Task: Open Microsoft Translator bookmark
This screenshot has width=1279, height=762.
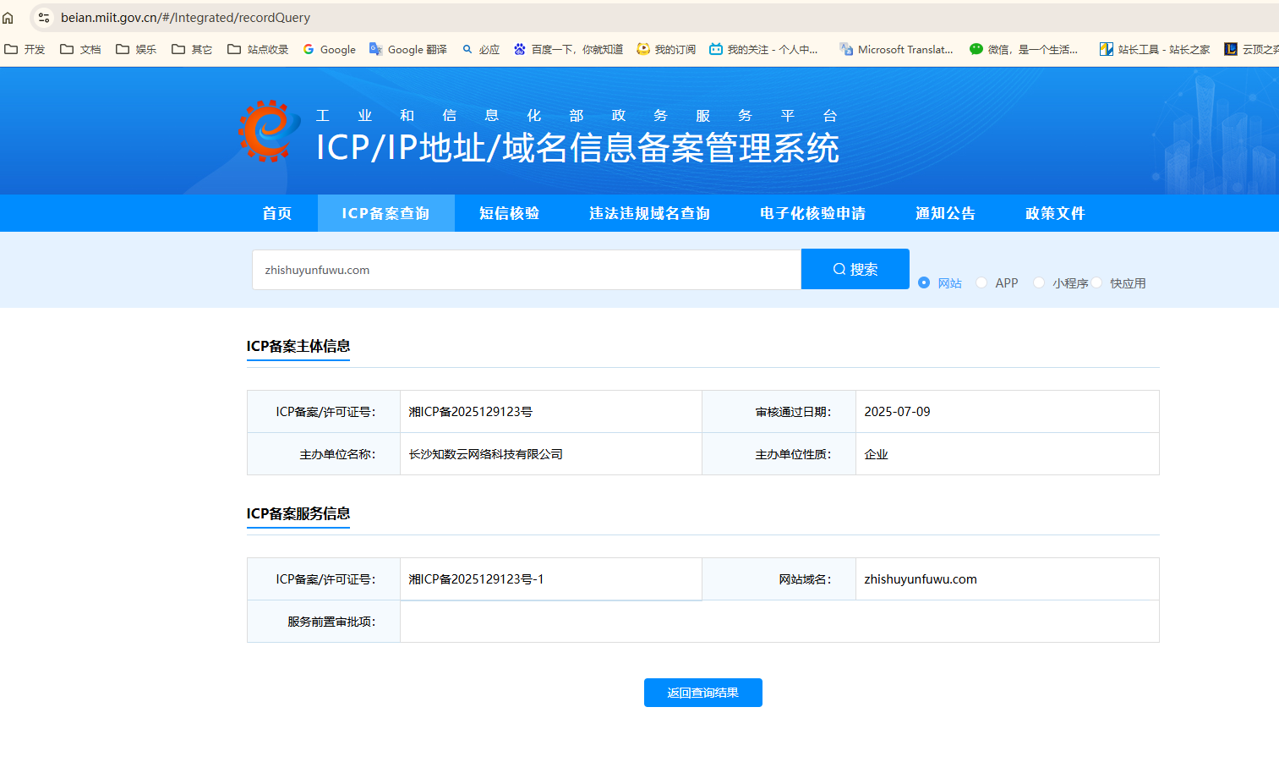Action: point(896,50)
